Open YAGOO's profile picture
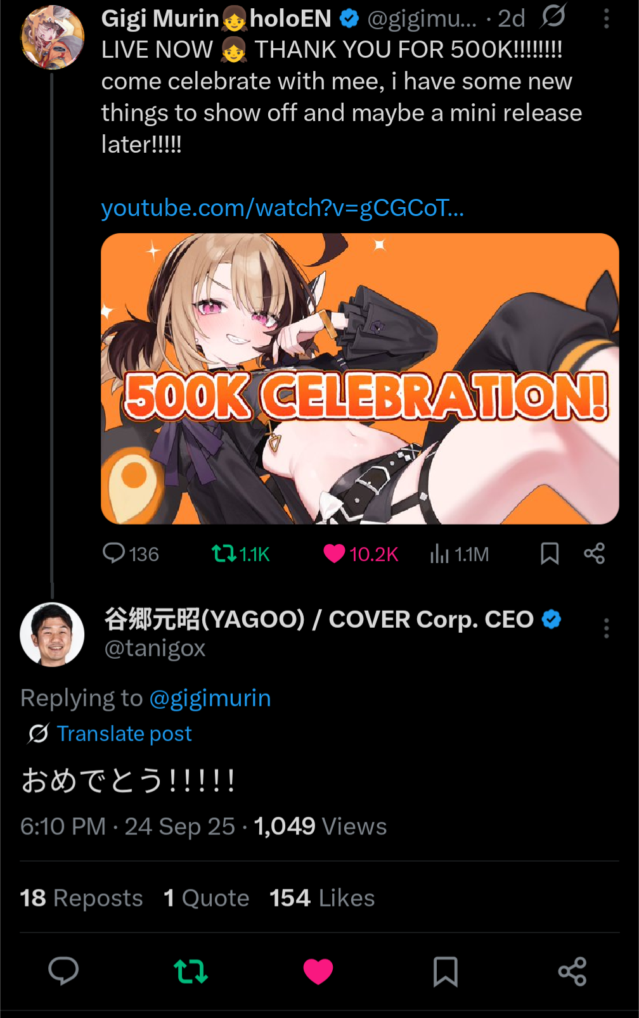This screenshot has height=1018, width=639. [52, 634]
